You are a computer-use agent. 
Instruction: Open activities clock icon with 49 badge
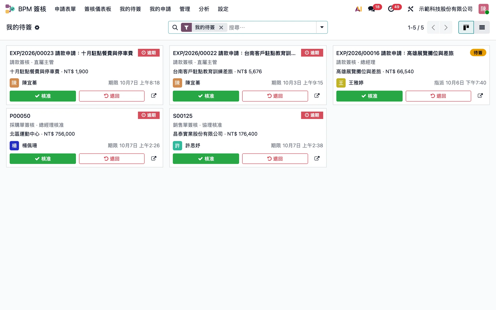(391, 9)
